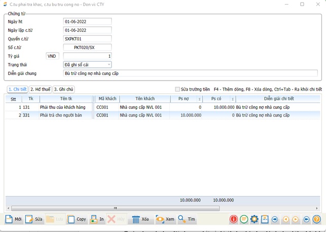Open the Ps có column filter arrow
Viewport: 326px width, 232px height.
pyautogui.click(x=233, y=99)
